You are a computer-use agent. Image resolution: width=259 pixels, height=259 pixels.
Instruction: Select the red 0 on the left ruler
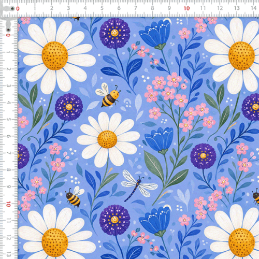[8, 35]
